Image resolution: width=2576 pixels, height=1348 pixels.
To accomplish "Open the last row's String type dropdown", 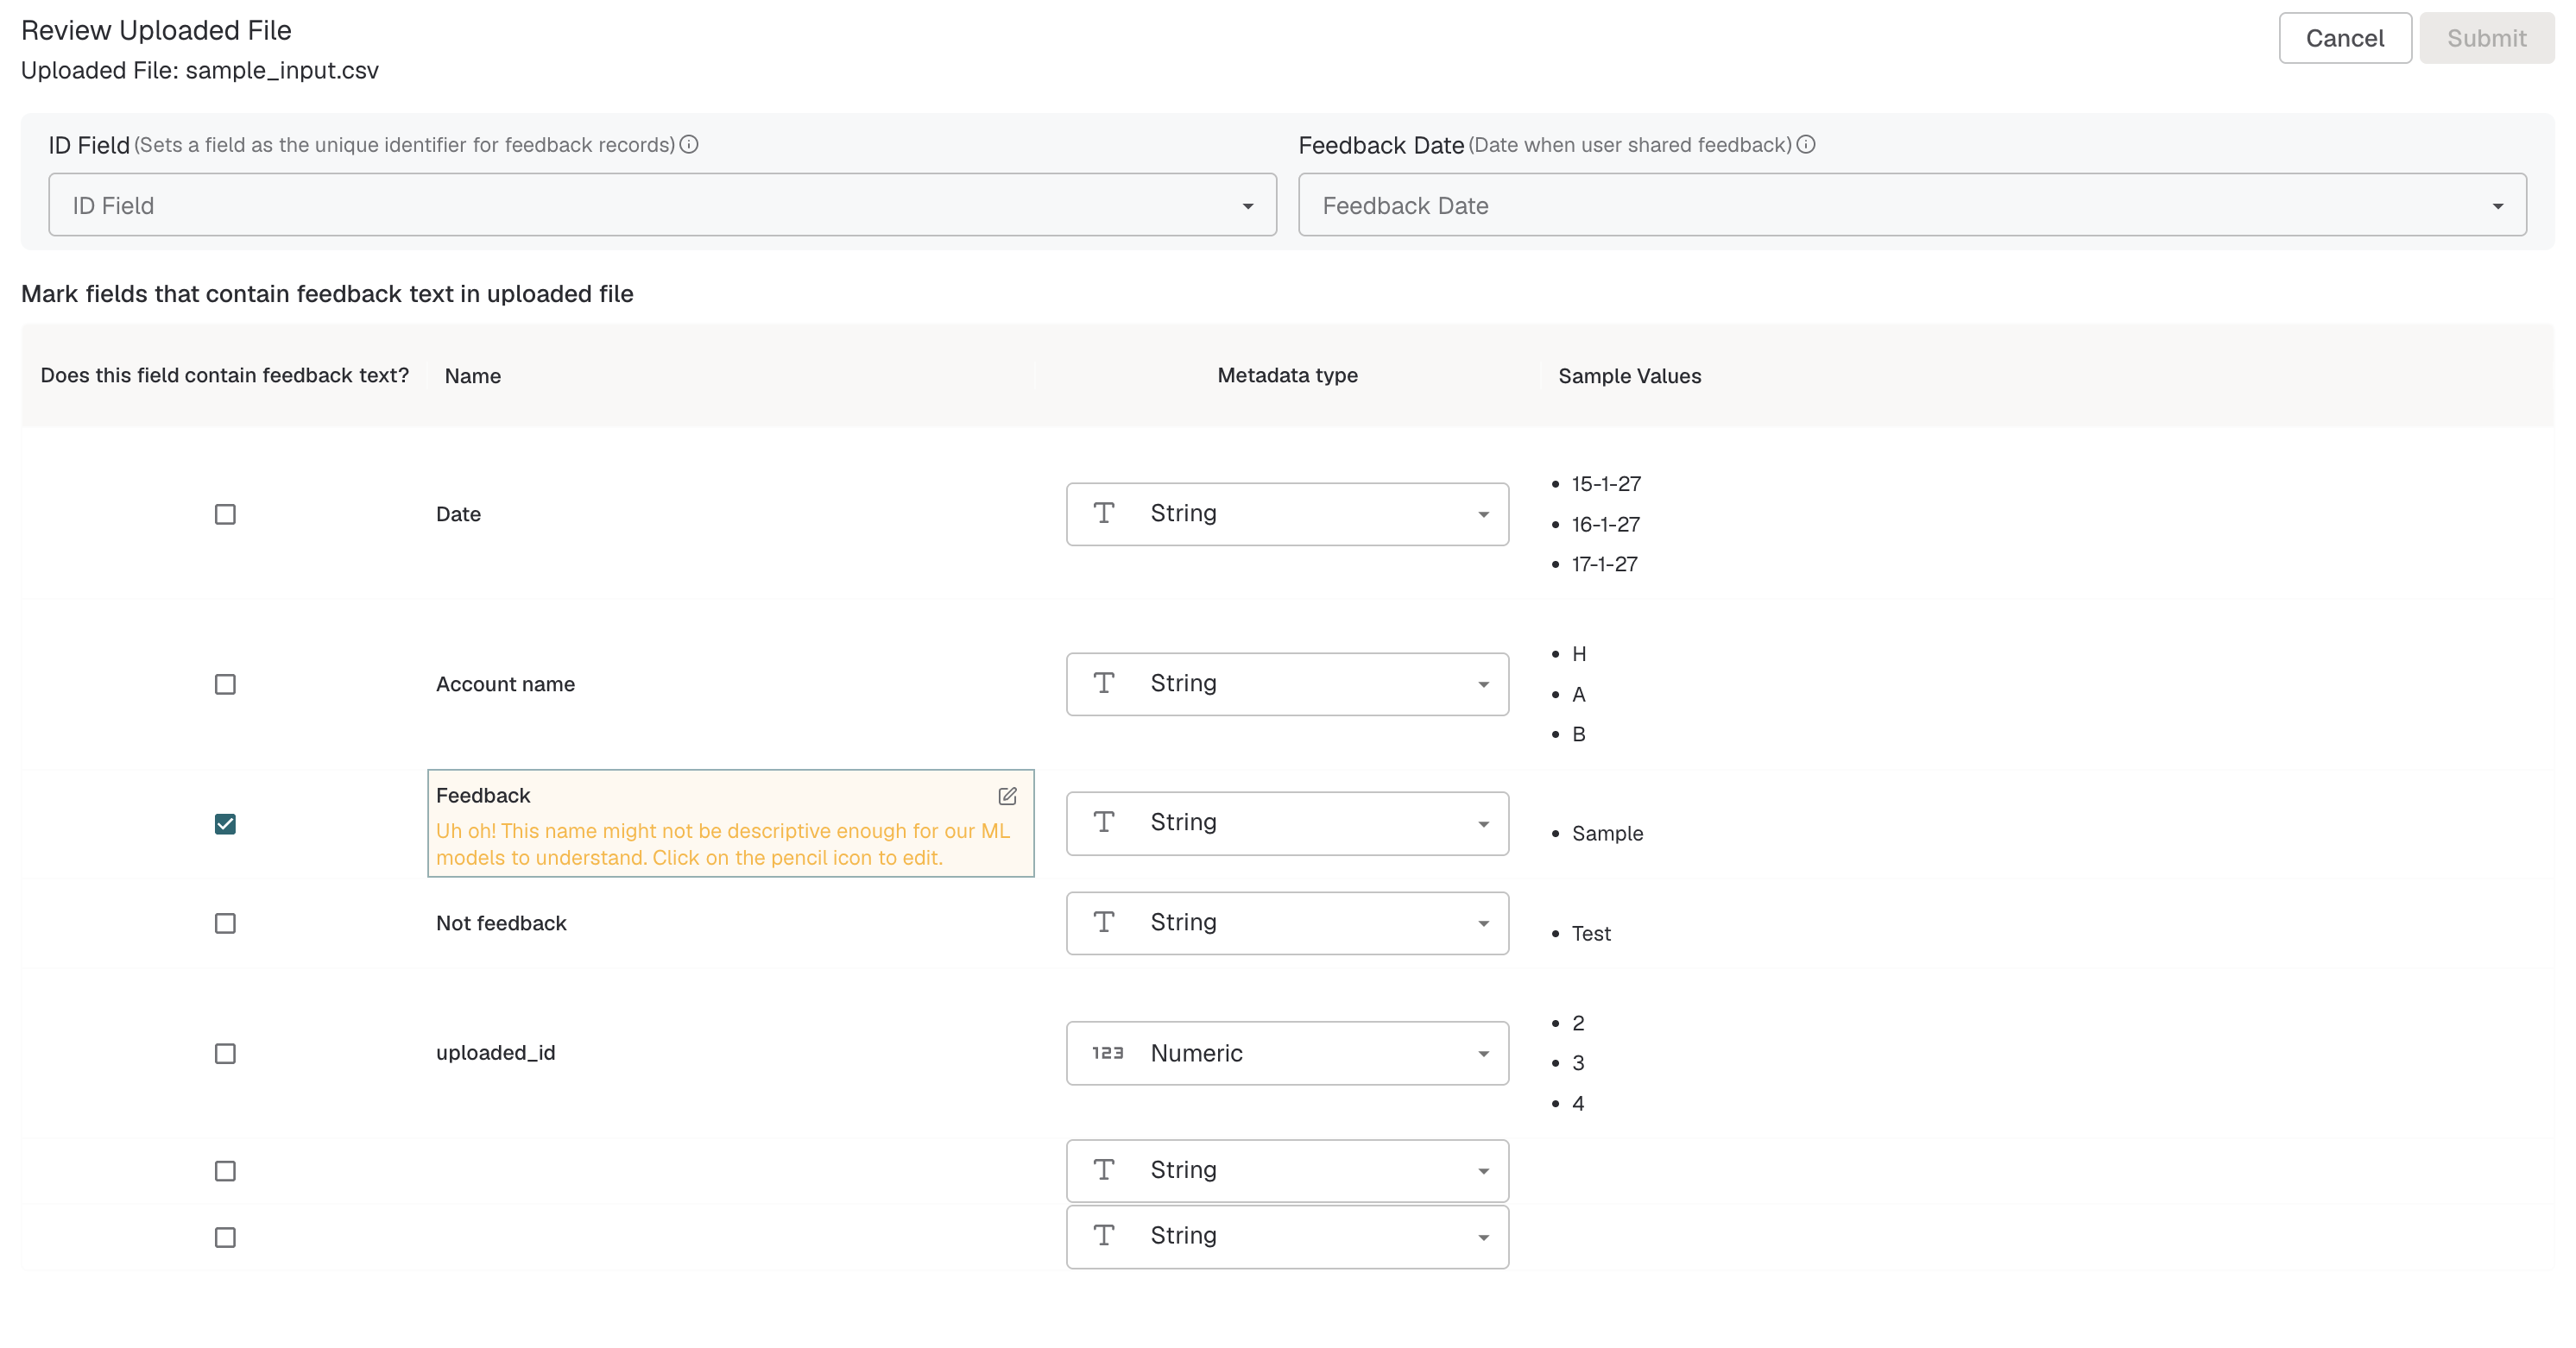I will 1288,1237.
